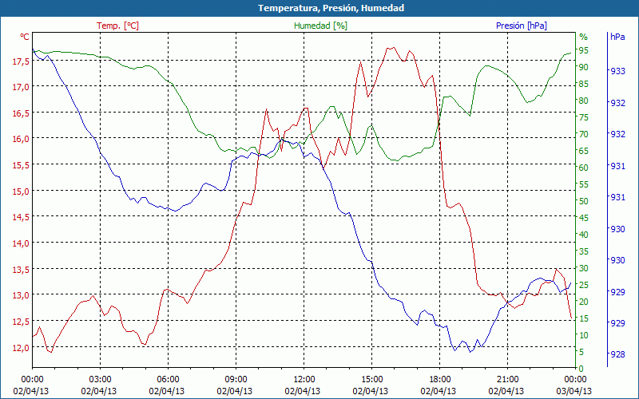Click the '45' humidity axis value

pos(583,218)
